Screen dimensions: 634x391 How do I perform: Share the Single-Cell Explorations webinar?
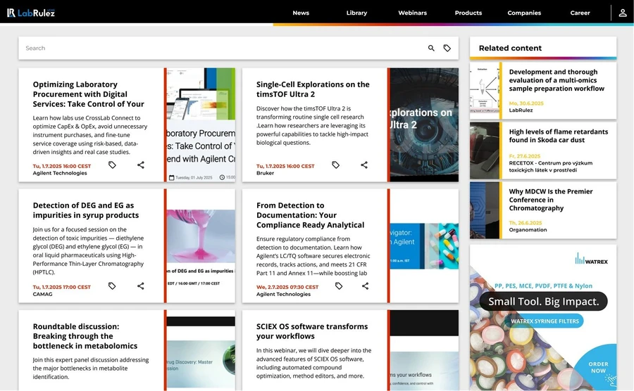[364, 165]
